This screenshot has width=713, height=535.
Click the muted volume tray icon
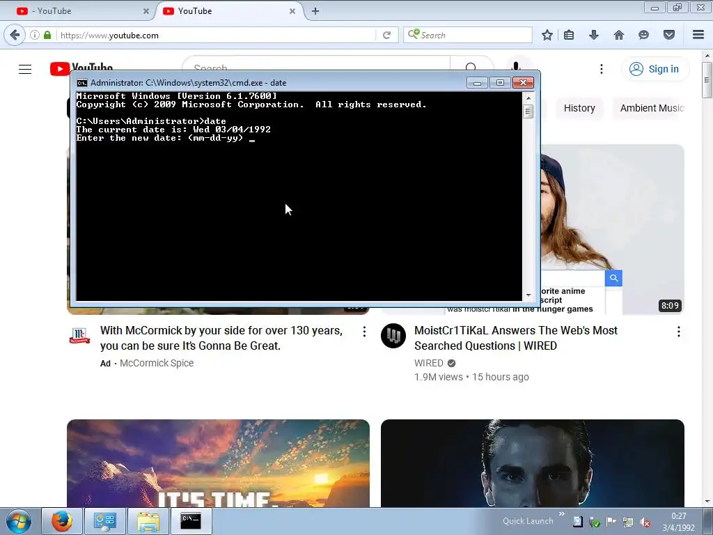[645, 522]
